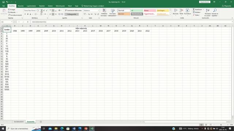Toggle align text right
This screenshot has height=131, width=234.
56,14
